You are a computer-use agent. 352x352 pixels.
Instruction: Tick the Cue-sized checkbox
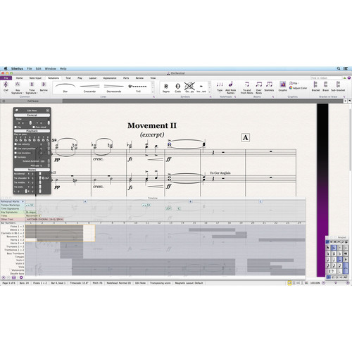[34, 127]
